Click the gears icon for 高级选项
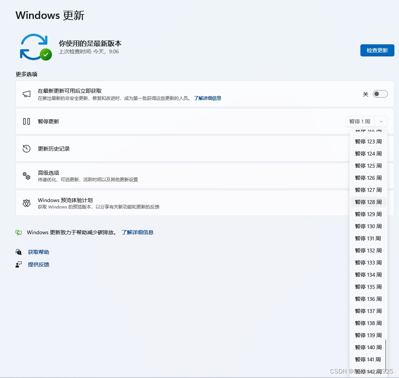399x378 pixels. pyautogui.click(x=27, y=176)
